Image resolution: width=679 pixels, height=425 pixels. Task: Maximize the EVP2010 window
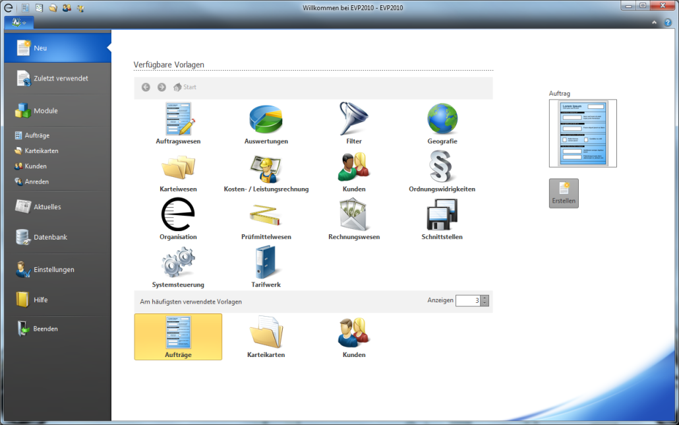click(643, 6)
